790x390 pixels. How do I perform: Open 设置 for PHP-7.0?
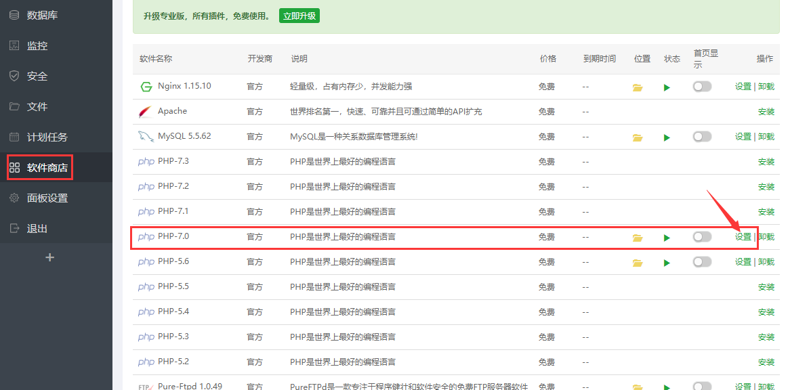coord(743,237)
